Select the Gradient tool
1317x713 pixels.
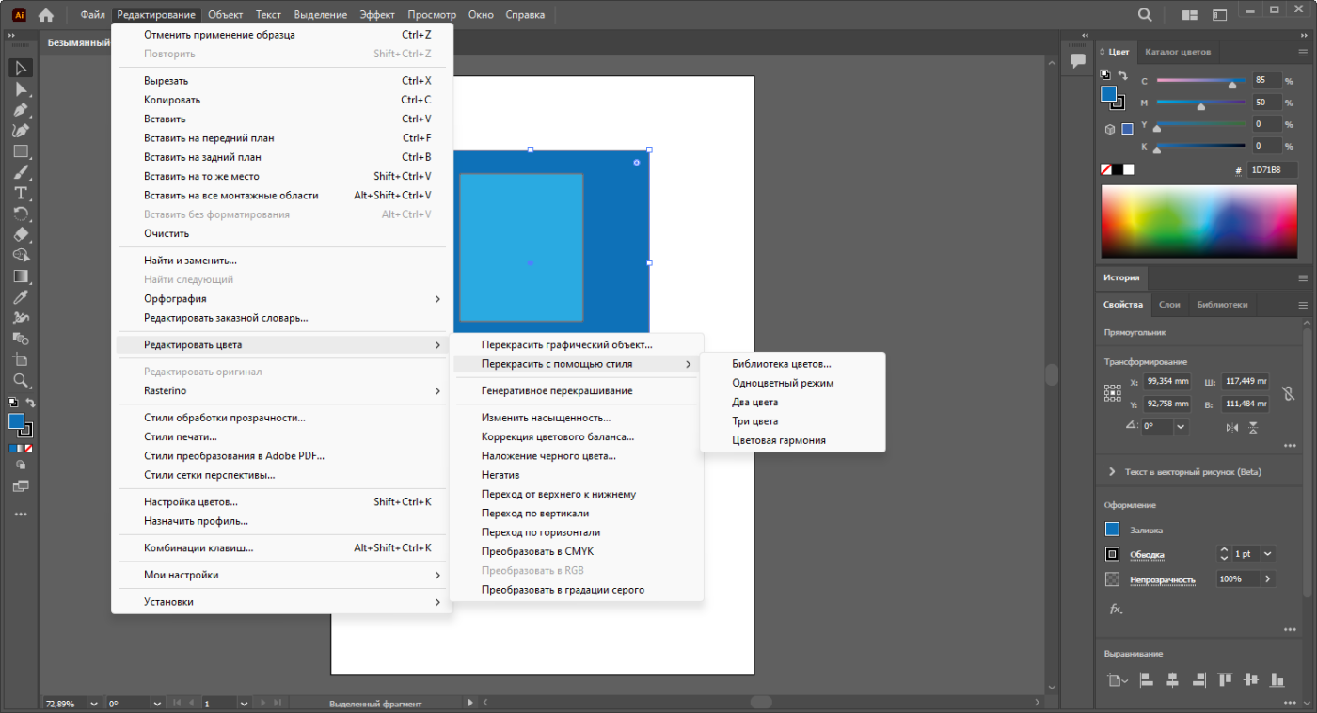pos(21,277)
